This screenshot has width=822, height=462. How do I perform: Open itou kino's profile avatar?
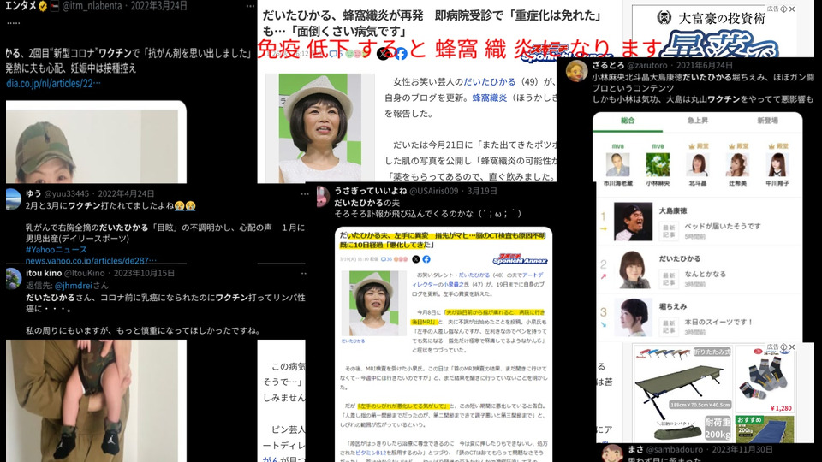(x=13, y=279)
